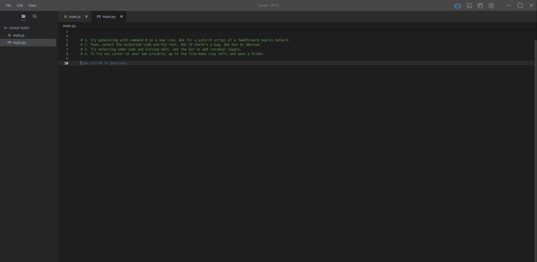Close the Cursor window
Image resolution: width=537 pixels, height=262 pixels.
[532, 5]
